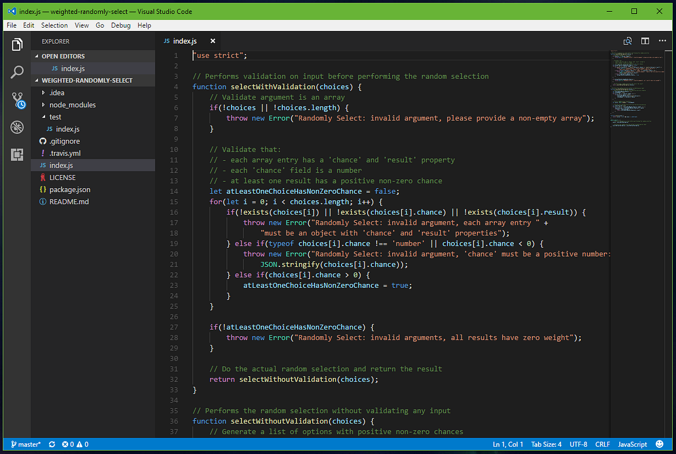Click CRLF to change line endings
The height and width of the screenshot is (454, 676).
point(603,444)
